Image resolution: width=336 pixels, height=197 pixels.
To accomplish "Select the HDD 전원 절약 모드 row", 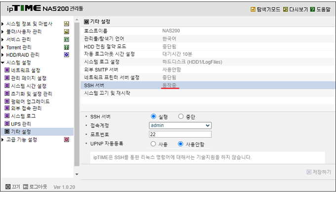I will (x=208, y=46).
